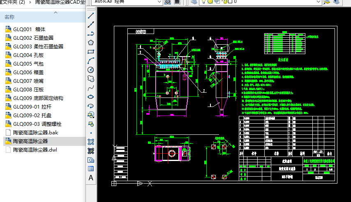Select the highlighted 陶瓷高温除尘器 drawing file
Screen dimensions: 351x202
(30, 141)
